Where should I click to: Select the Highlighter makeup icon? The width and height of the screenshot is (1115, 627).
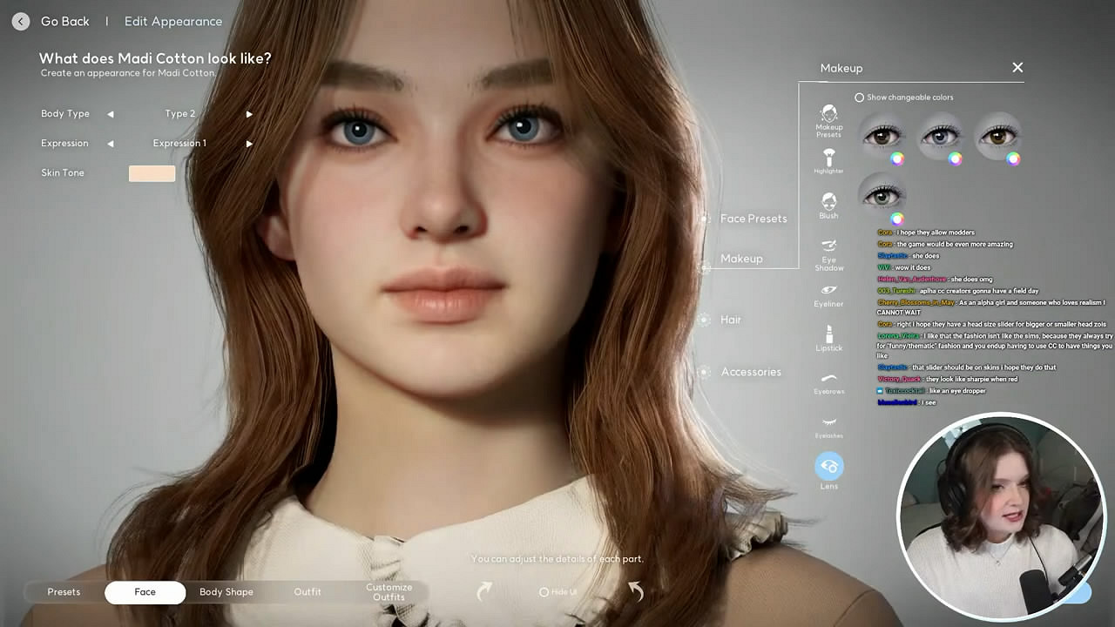[828, 158]
